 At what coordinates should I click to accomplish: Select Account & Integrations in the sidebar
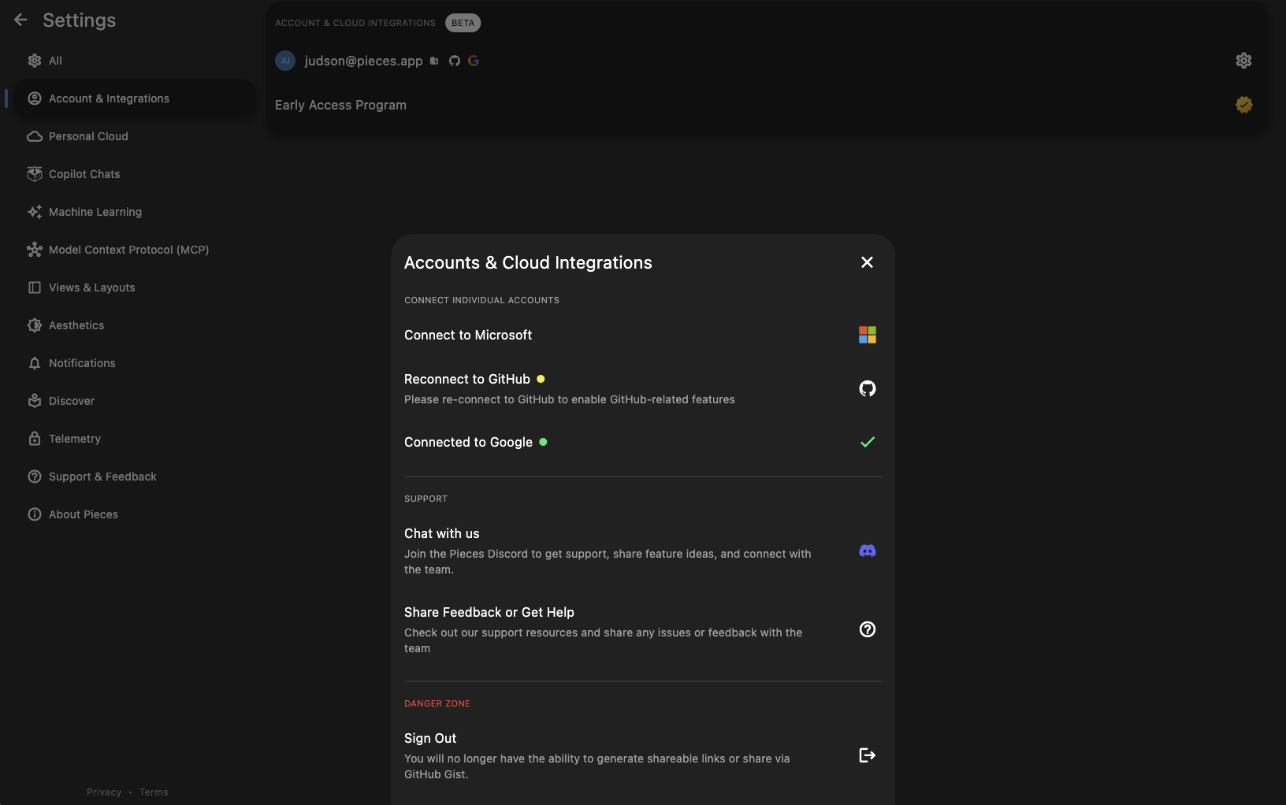(x=135, y=98)
